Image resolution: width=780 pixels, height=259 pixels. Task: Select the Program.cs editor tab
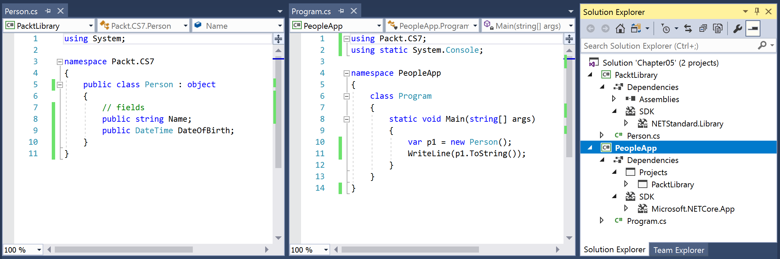click(x=311, y=11)
